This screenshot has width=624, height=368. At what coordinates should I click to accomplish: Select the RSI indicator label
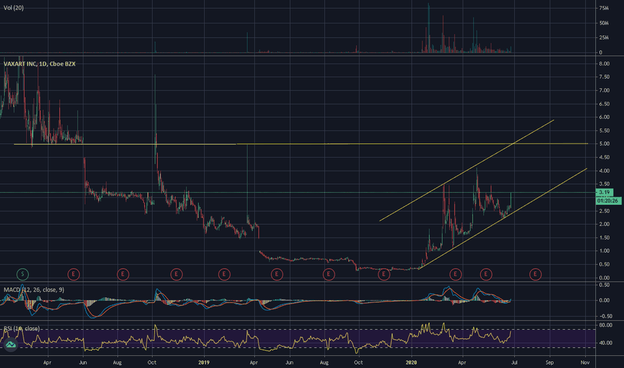tap(21, 329)
